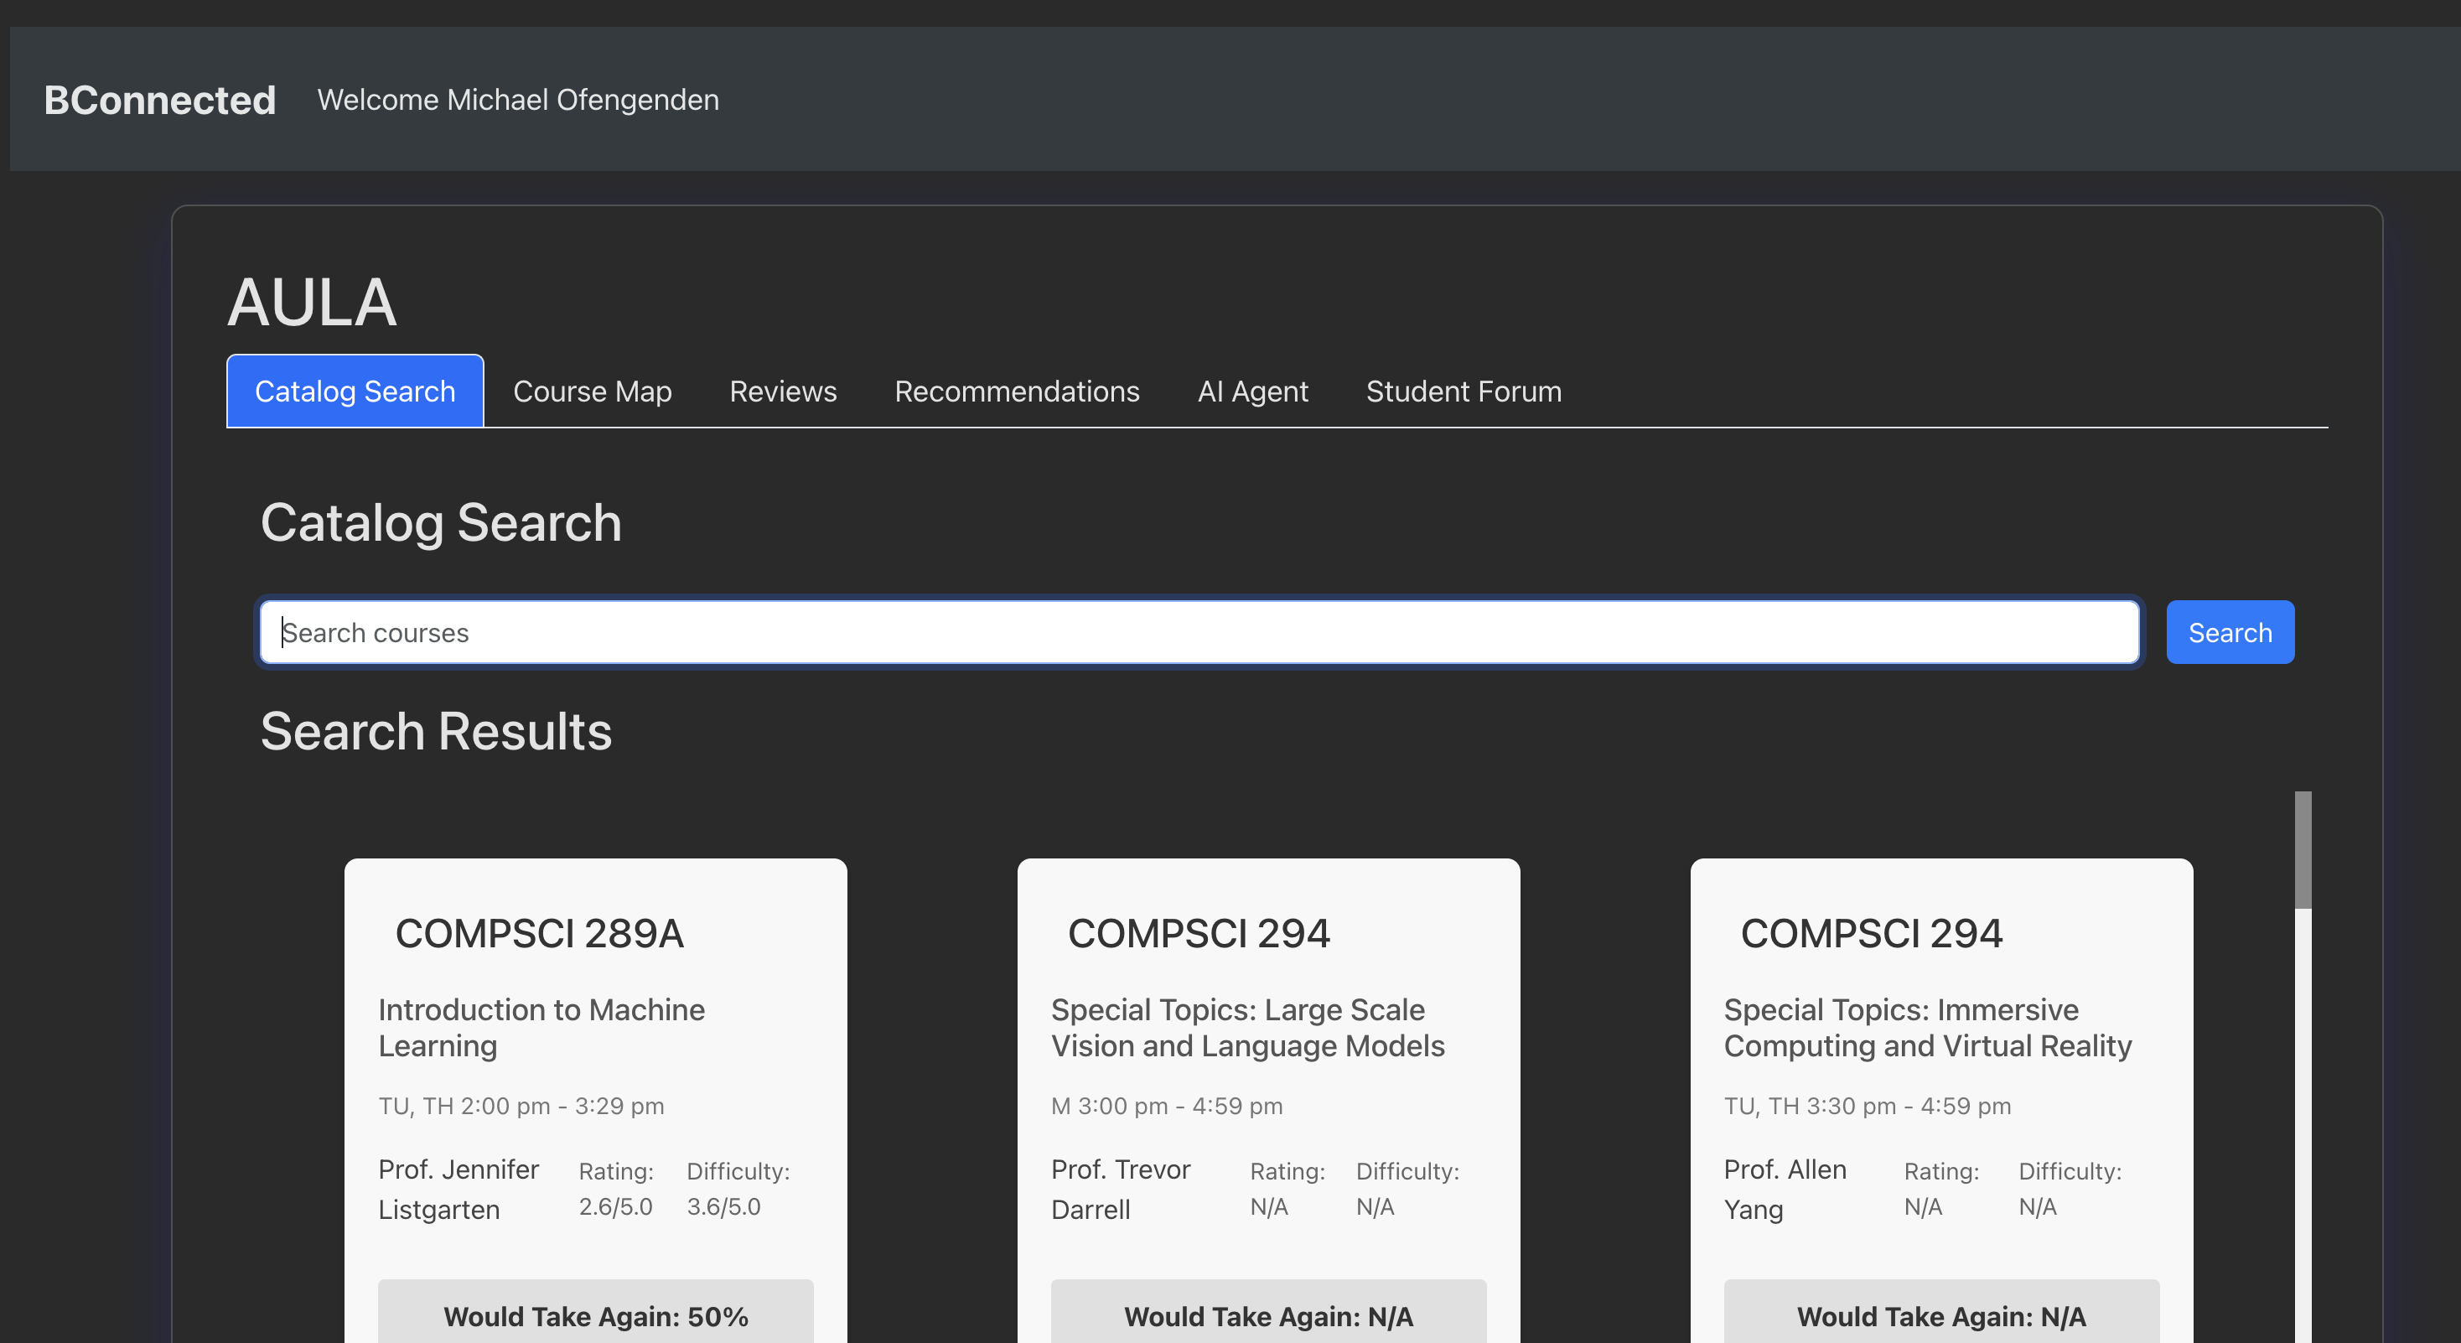The width and height of the screenshot is (2461, 1343).
Task: Click Would Take Again: 50% box
Action: [x=595, y=1315]
